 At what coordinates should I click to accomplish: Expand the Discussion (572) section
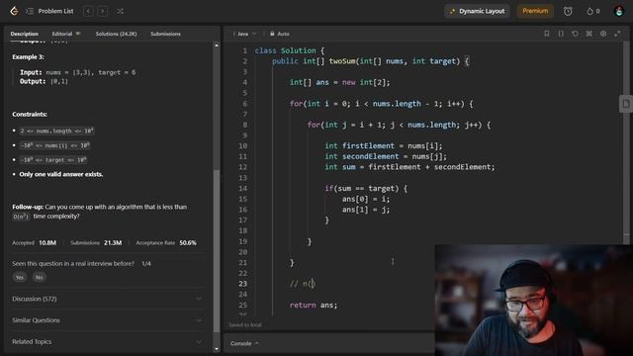[107, 299]
